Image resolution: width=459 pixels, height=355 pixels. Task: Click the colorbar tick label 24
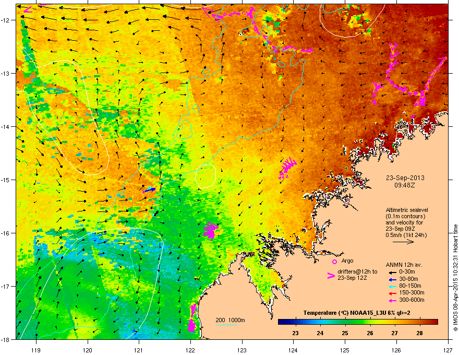[320, 333]
